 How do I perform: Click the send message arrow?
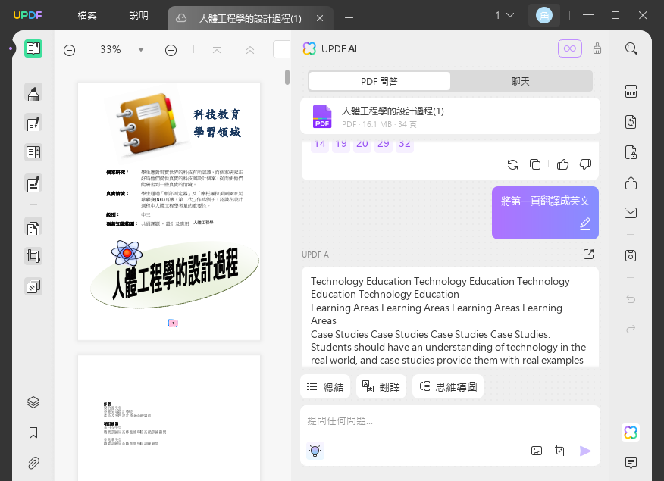pos(585,451)
